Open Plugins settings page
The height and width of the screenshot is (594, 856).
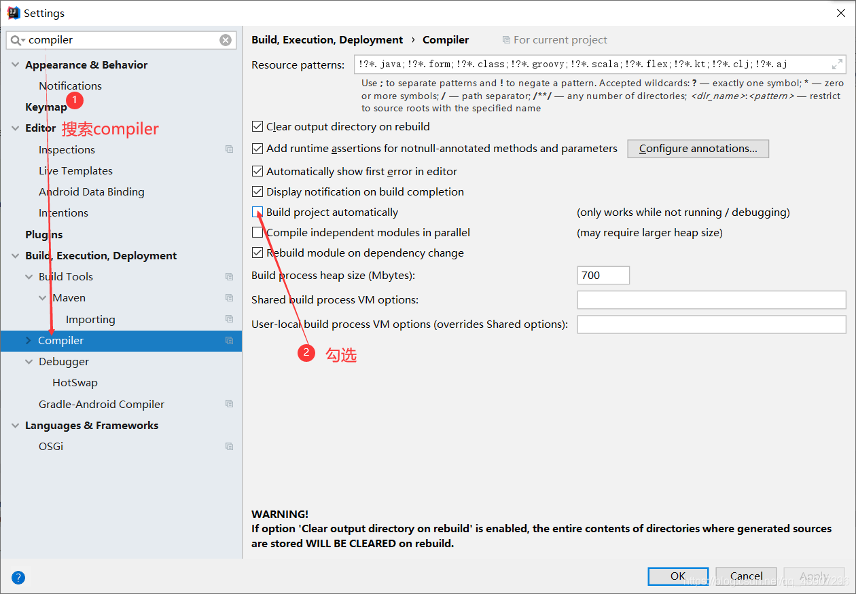click(x=44, y=234)
